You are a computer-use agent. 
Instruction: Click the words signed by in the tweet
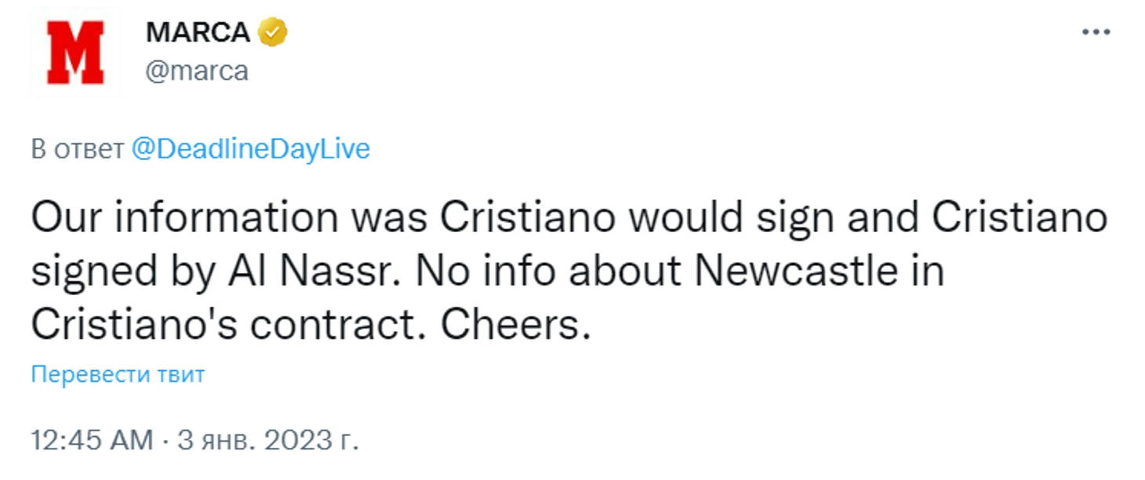pyautogui.click(x=122, y=272)
